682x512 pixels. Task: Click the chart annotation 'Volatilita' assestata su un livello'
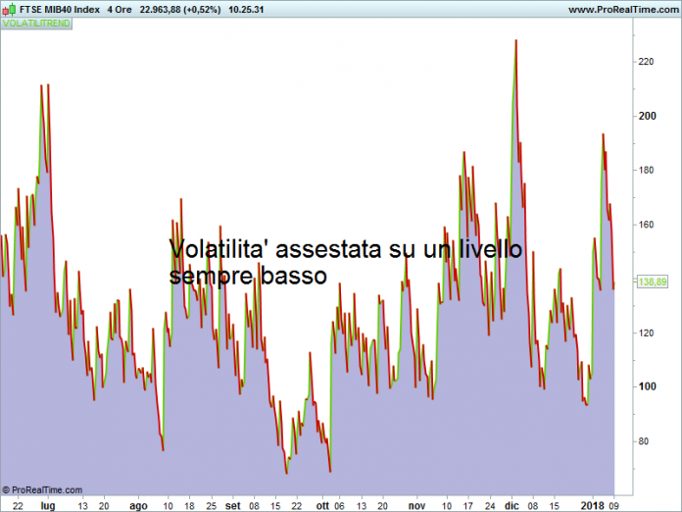(x=345, y=249)
